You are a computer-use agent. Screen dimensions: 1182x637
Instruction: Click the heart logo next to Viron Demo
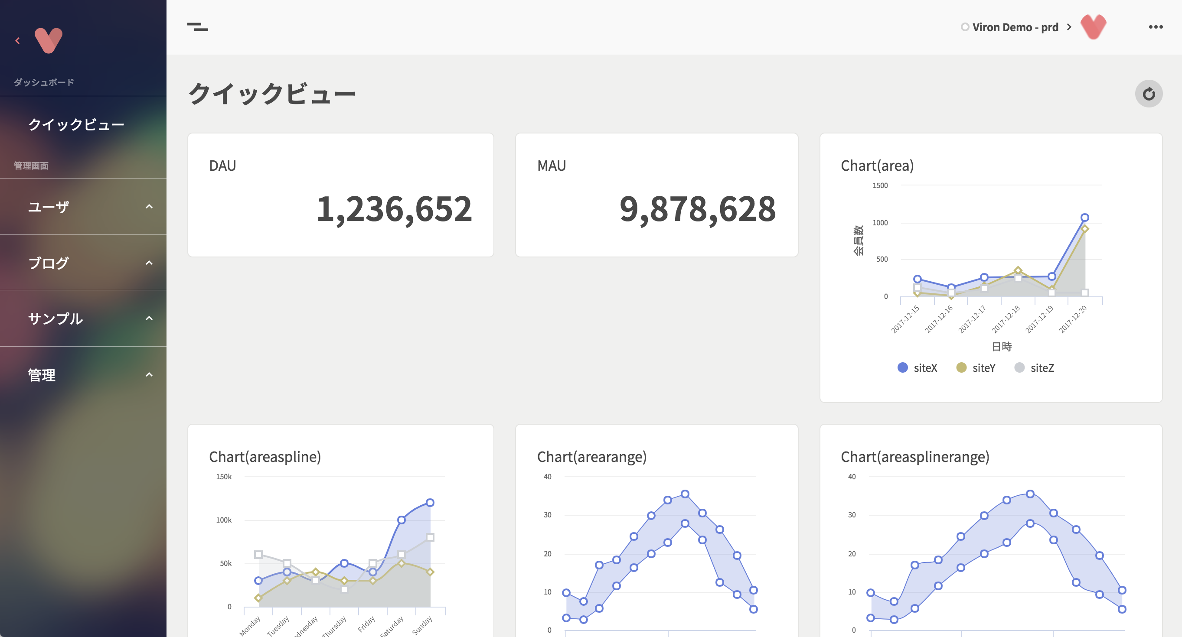click(x=1094, y=26)
